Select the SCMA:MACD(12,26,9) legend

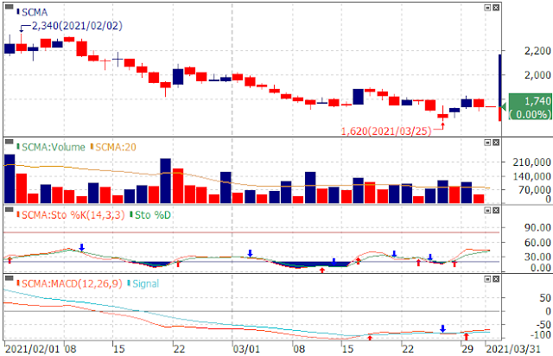[69, 283]
